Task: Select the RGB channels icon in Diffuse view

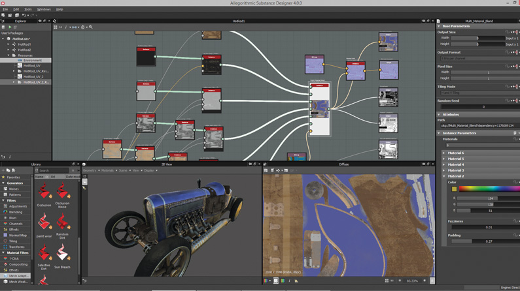Action: 266,281
